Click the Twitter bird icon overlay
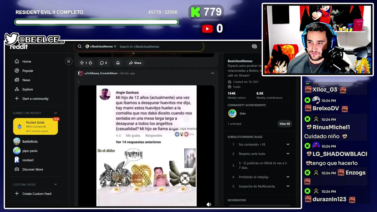Screen dimensions: 377x212 (x=12, y=39)
